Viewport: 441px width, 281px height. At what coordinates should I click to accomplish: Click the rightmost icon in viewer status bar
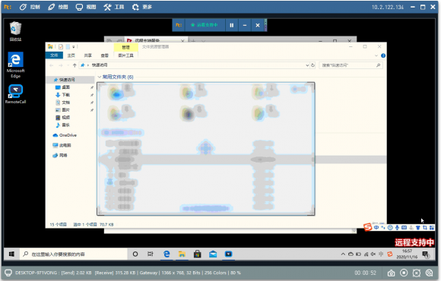click(x=429, y=273)
